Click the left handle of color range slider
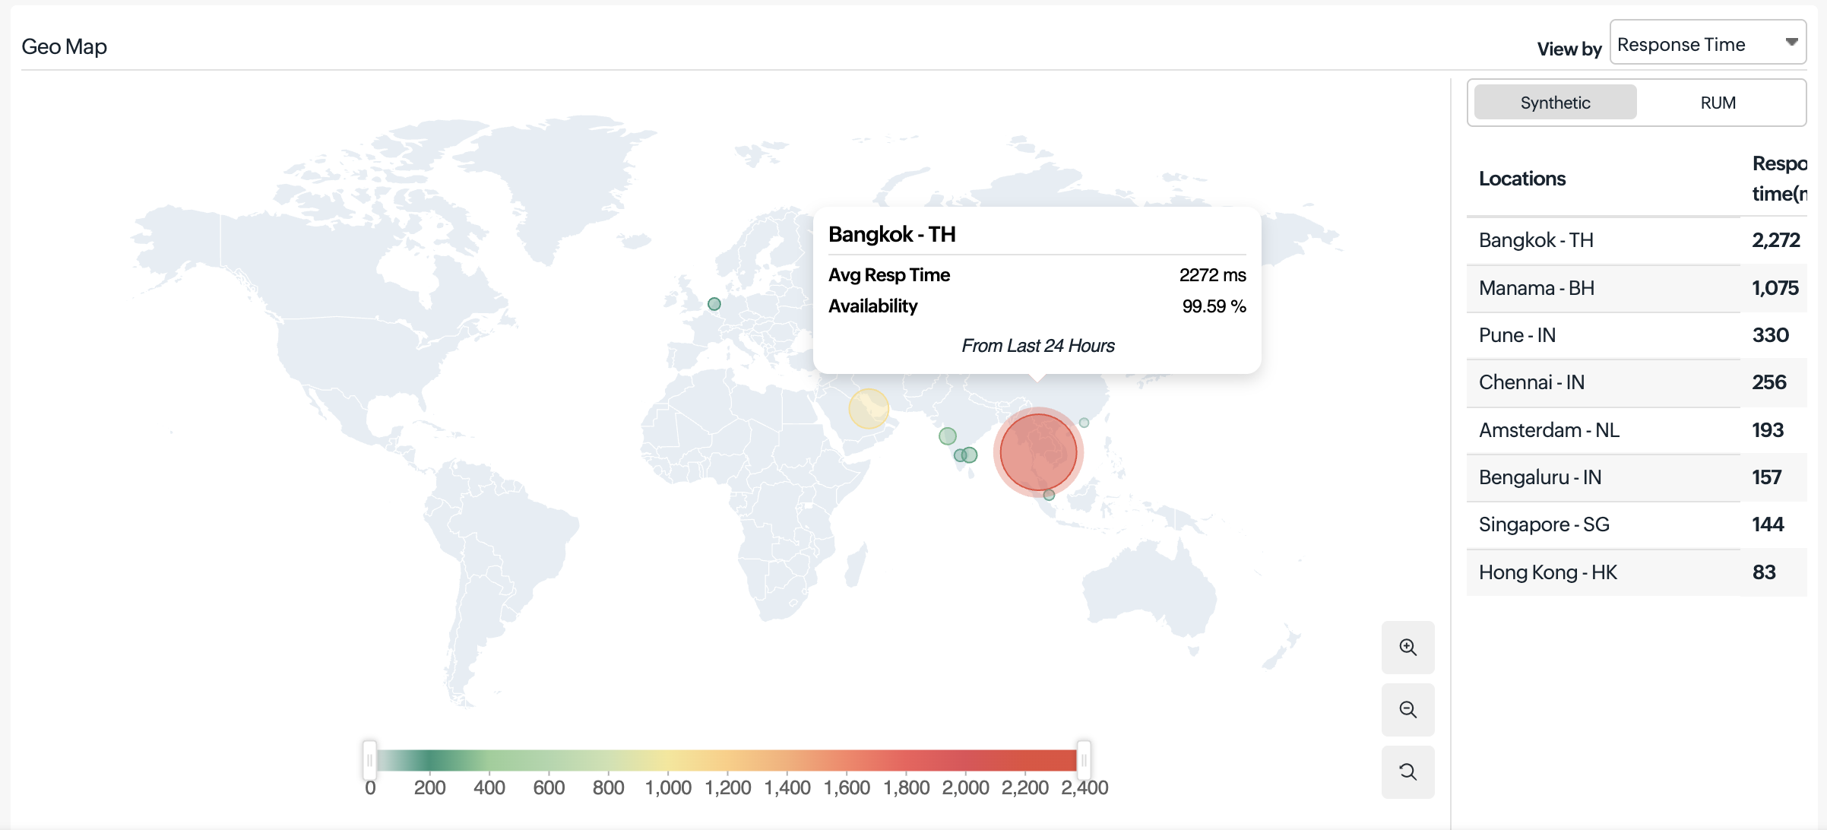The image size is (1827, 830). pyautogui.click(x=369, y=759)
